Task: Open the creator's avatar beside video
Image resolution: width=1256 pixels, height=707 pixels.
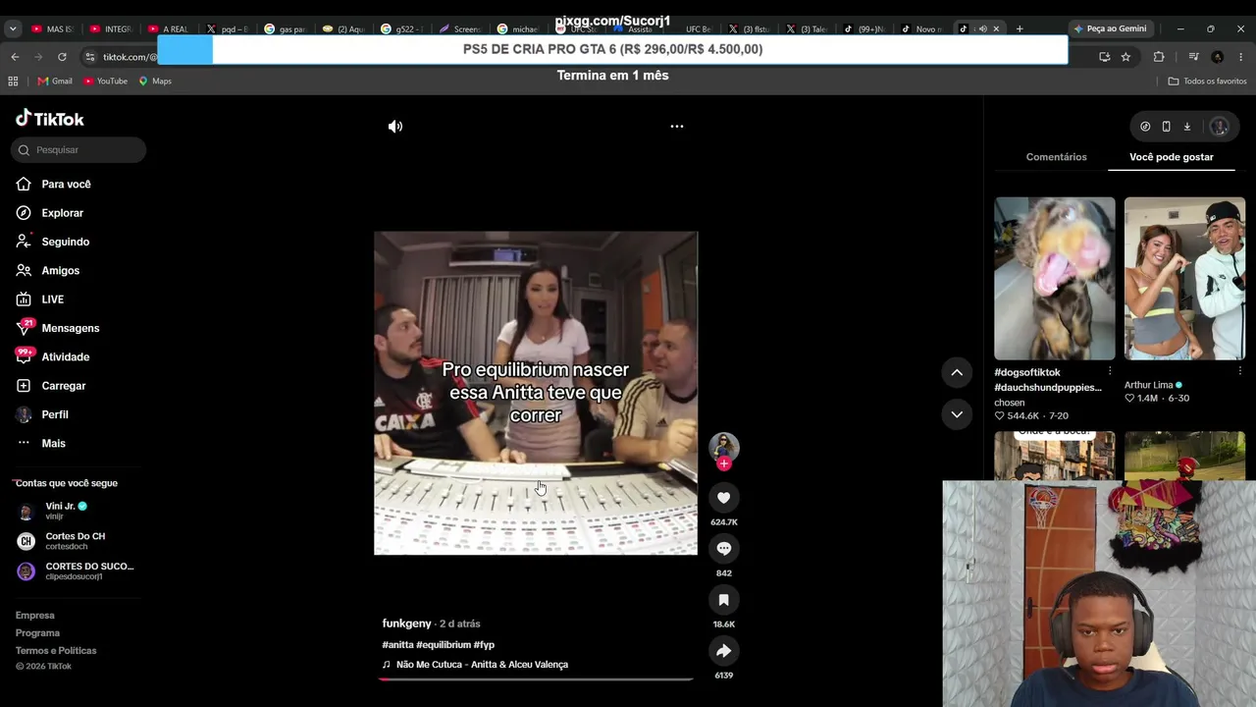Action: point(724,446)
